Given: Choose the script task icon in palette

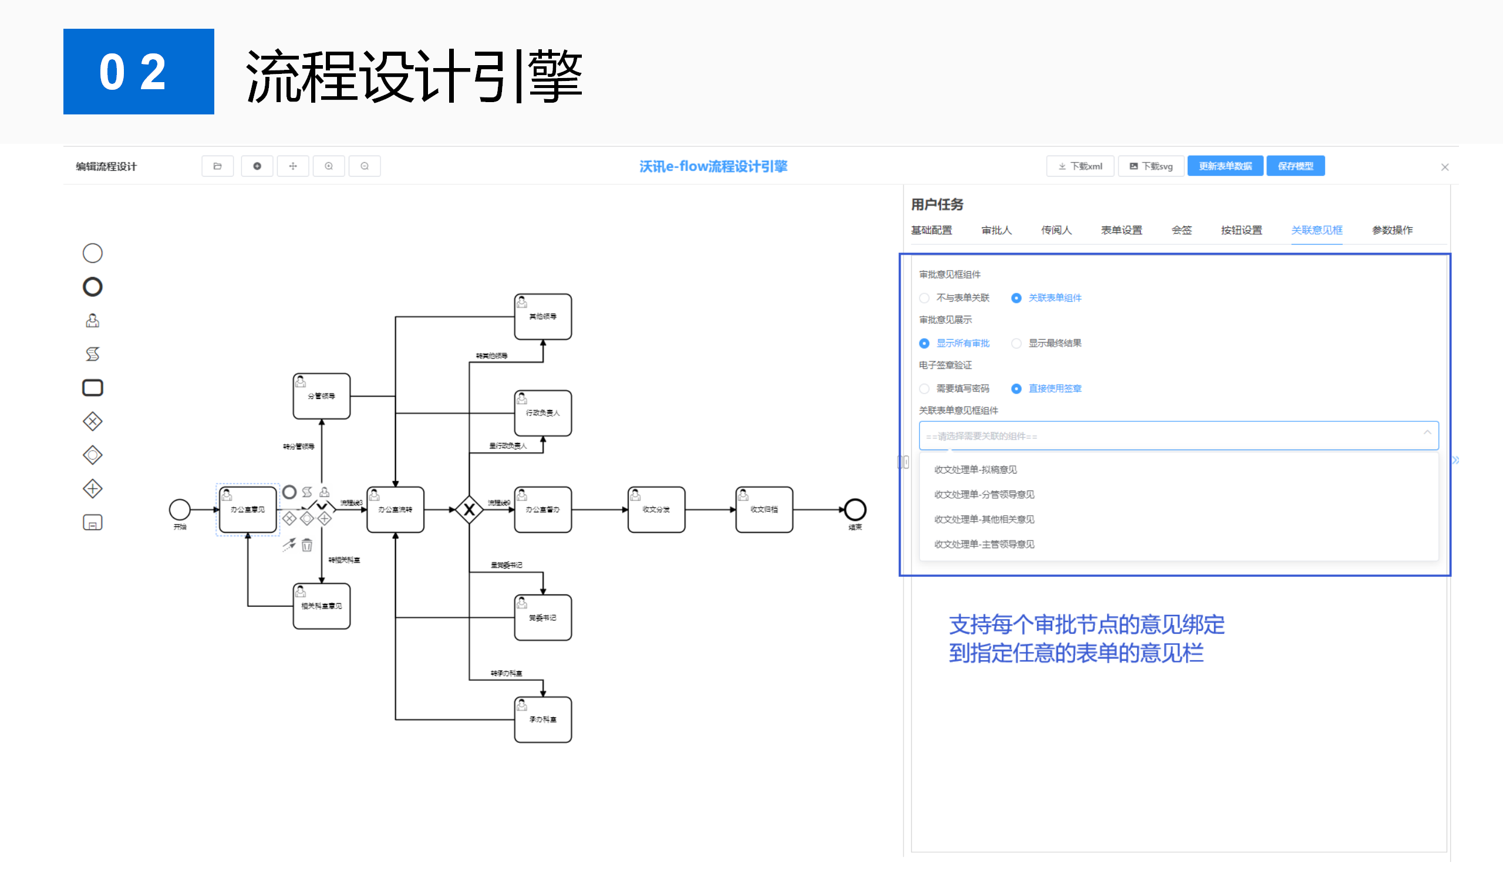Looking at the screenshot, I should coord(92,354).
